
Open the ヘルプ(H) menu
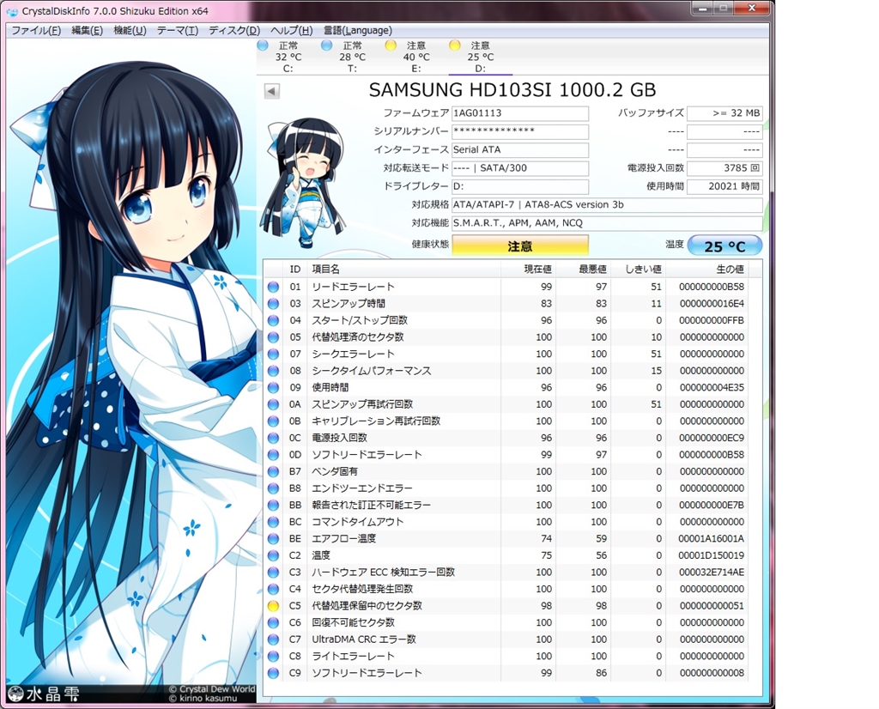coord(292,30)
